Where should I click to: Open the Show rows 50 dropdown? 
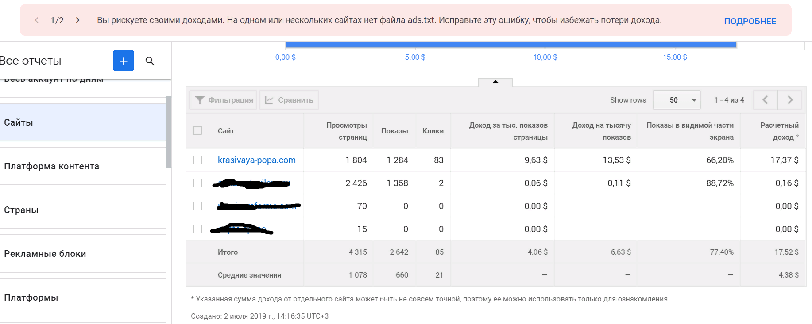click(677, 100)
